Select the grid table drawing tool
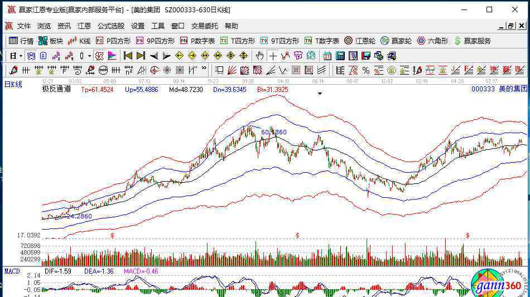530x297 pixels. 296,70
